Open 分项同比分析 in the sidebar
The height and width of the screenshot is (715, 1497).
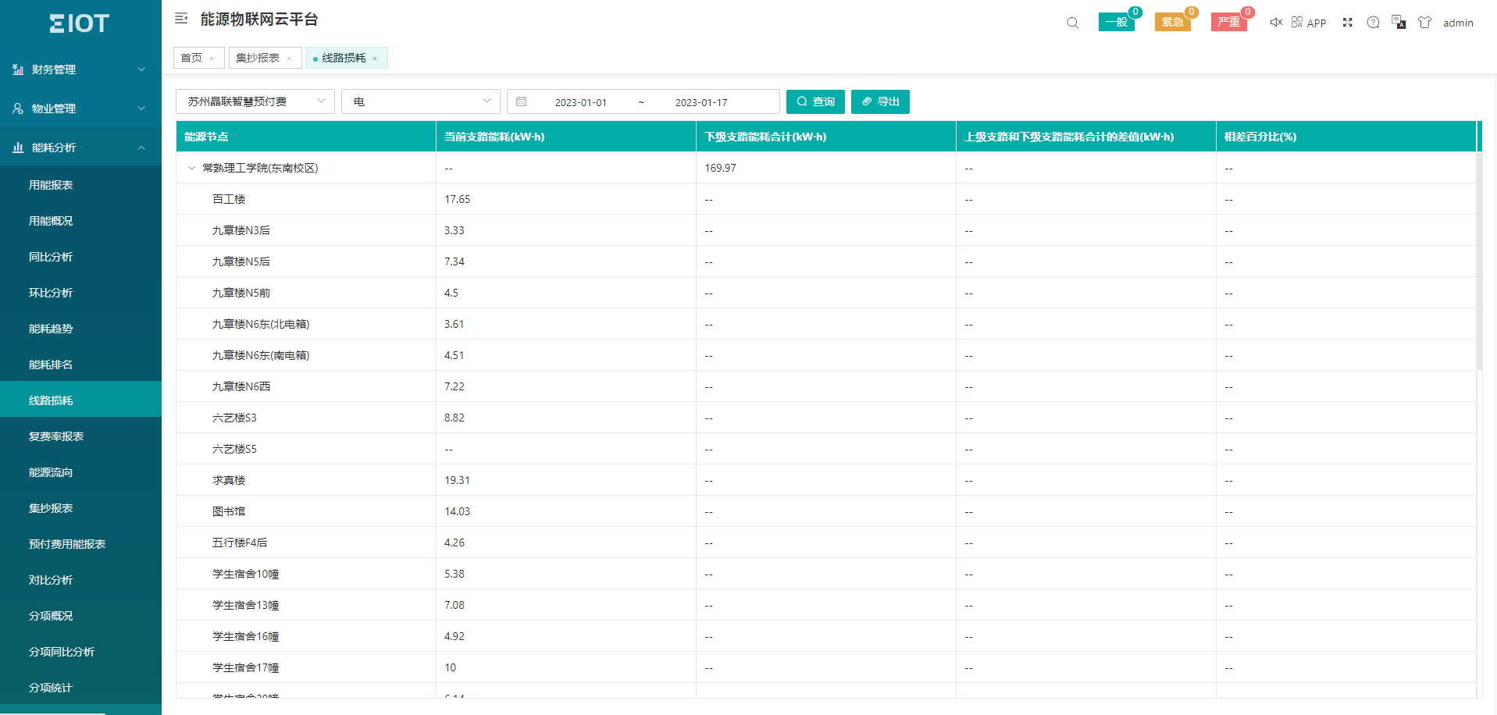pyautogui.click(x=81, y=652)
